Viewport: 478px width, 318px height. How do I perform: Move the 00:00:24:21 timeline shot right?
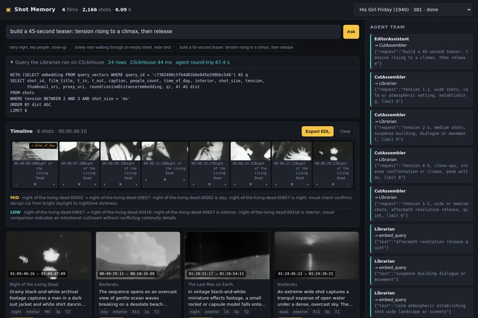point(266,184)
